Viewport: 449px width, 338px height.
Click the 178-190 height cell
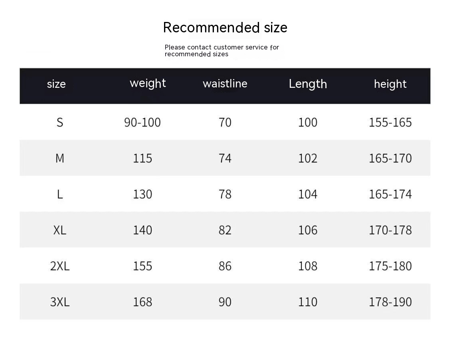[390, 302]
